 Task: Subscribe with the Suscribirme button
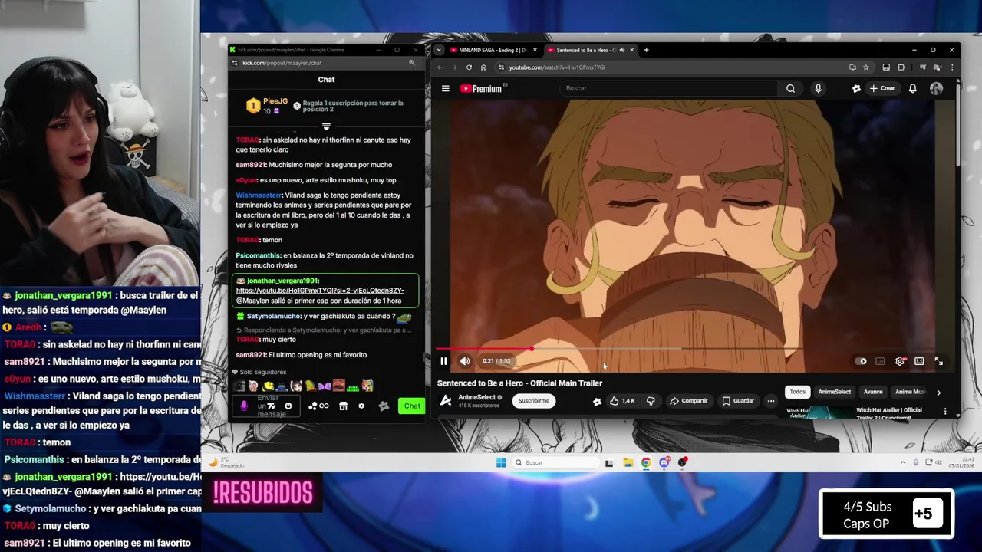(x=533, y=400)
